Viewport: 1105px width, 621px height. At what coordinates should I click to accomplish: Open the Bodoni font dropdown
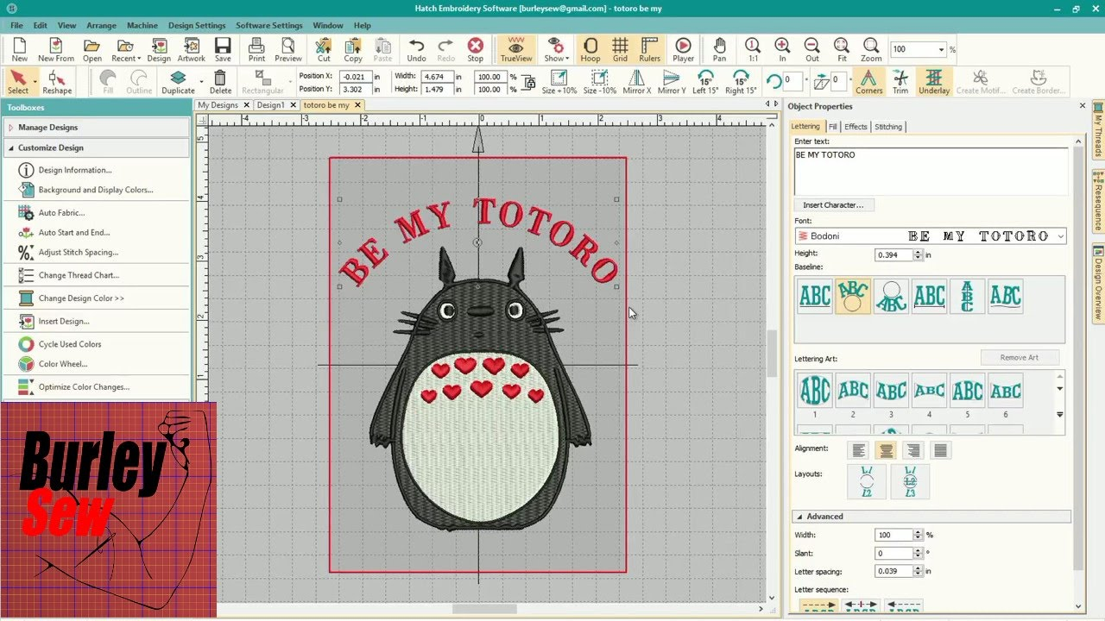1060,236
